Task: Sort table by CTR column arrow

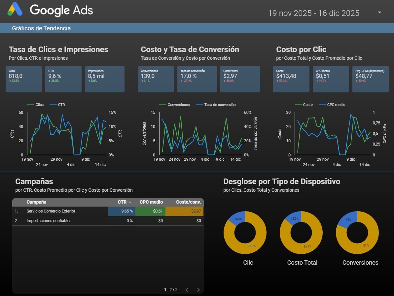Action: click(x=130, y=202)
